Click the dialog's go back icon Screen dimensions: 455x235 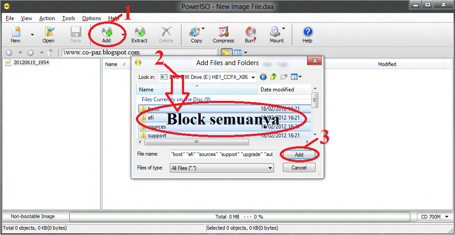263,77
